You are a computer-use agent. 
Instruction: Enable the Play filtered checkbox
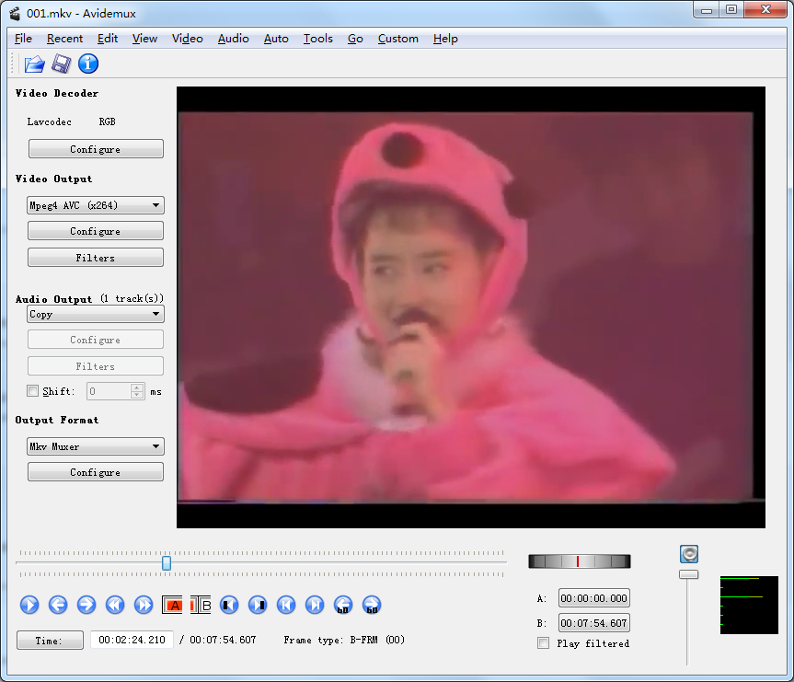pos(544,643)
